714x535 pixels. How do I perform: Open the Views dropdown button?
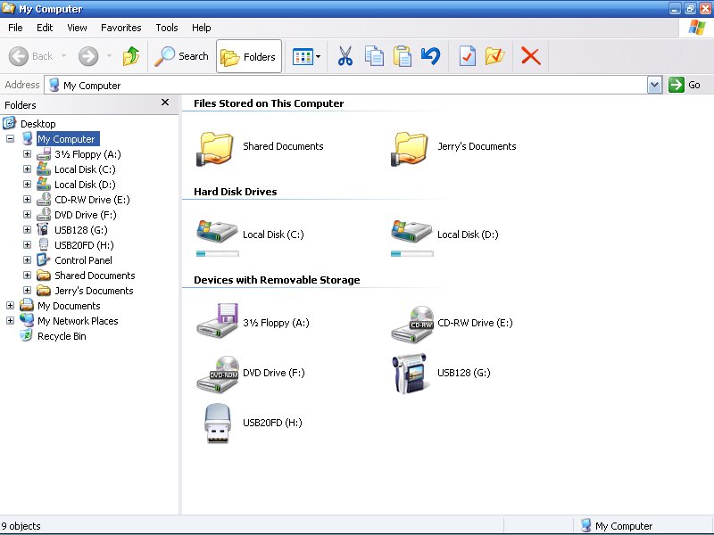point(307,56)
